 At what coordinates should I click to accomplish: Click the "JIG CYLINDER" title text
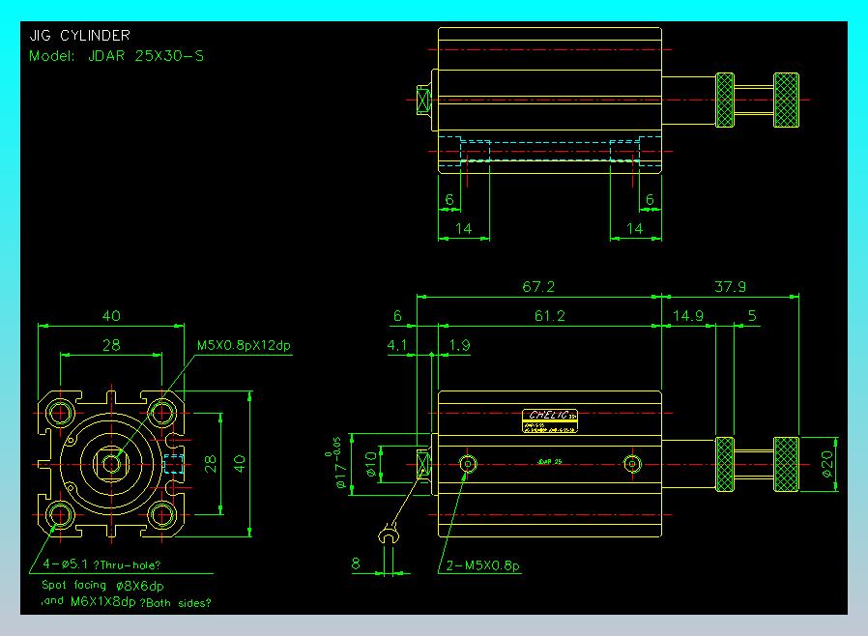pos(79,36)
